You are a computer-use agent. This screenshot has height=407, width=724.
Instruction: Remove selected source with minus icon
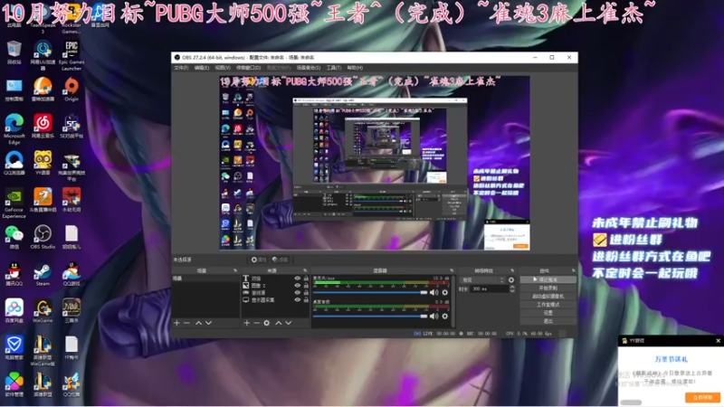click(256, 323)
